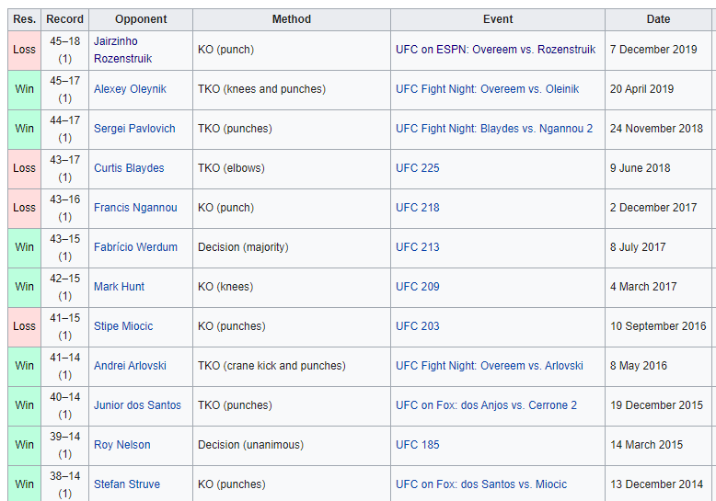This screenshot has width=716, height=501.
Task: Select the 2 December 2017 date cell
Action: (658, 208)
